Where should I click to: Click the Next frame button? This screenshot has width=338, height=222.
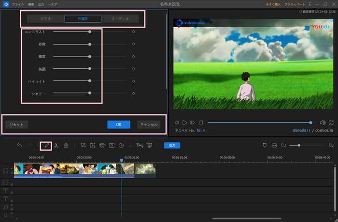(x=193, y=123)
